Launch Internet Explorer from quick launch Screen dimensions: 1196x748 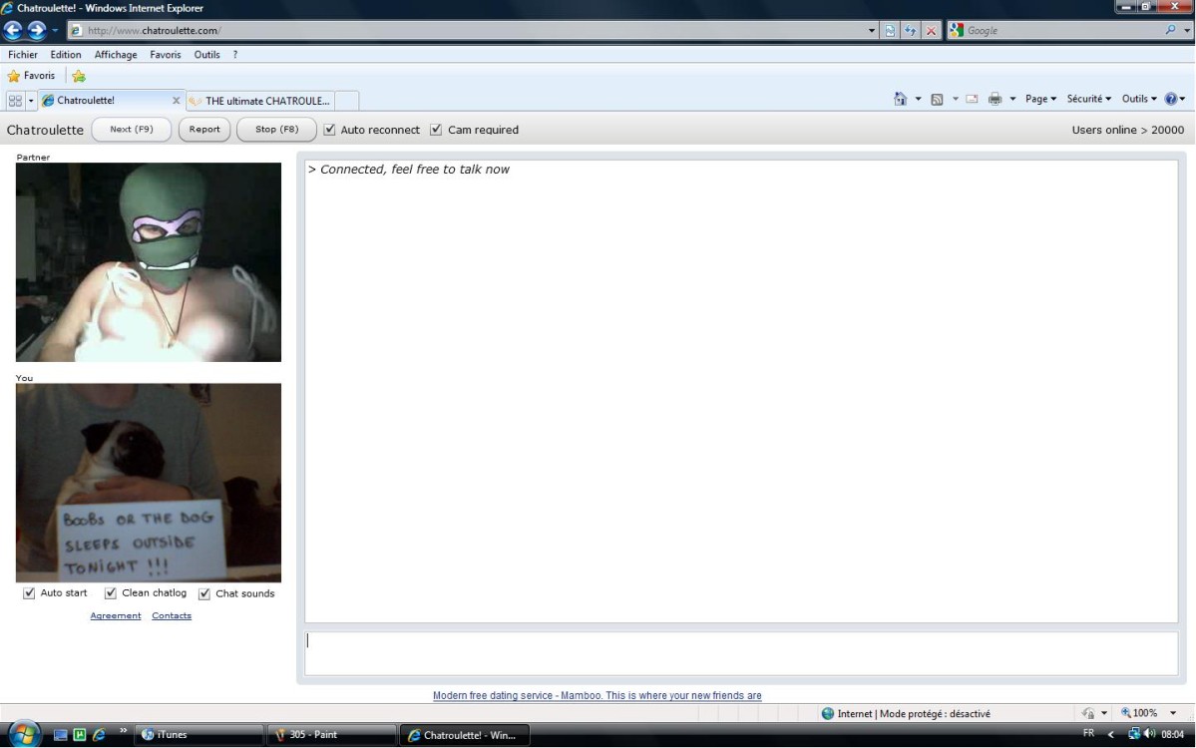click(x=99, y=735)
